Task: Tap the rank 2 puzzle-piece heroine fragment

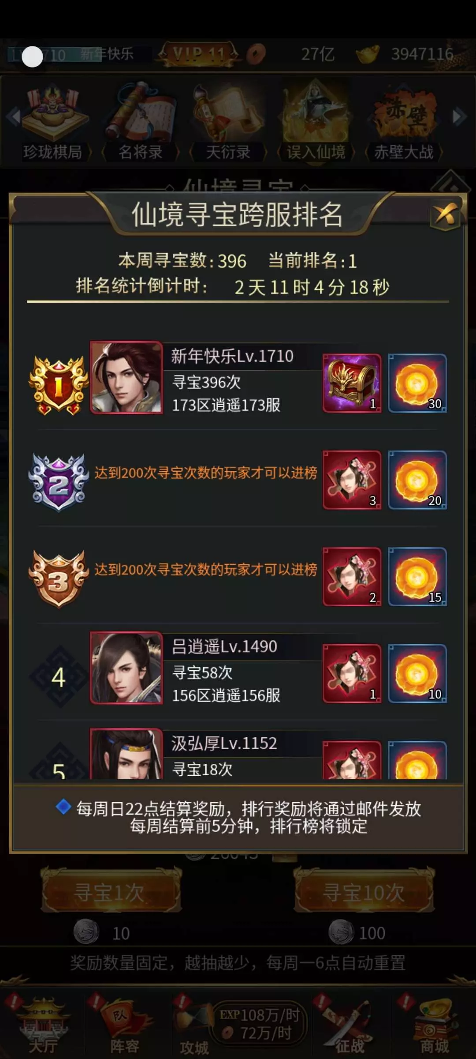Action: [x=352, y=480]
